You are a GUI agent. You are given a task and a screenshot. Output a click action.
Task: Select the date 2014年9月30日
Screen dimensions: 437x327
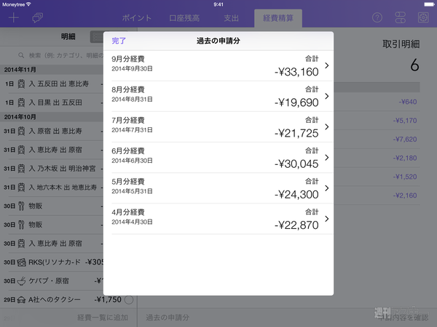132,69
